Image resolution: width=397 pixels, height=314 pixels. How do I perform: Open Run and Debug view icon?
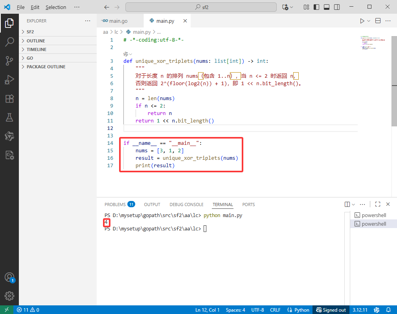pos(9,80)
